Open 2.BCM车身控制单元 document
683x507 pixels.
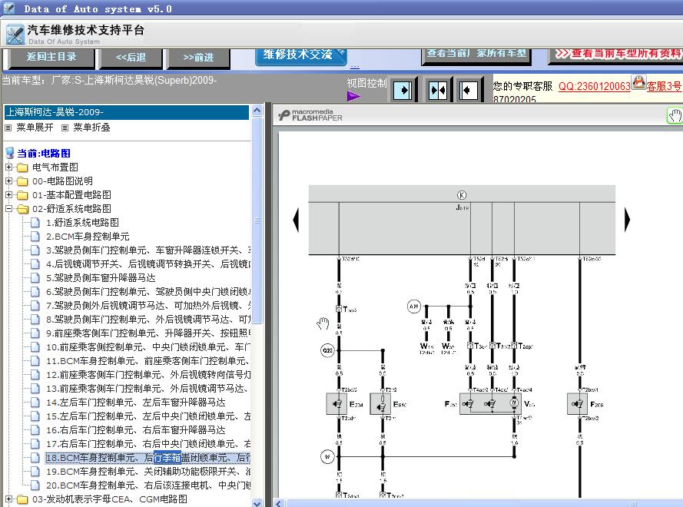88,237
